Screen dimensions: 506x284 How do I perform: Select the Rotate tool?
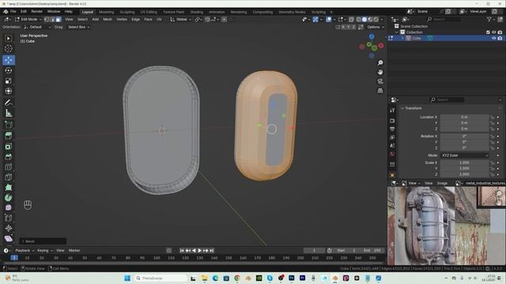[x=9, y=70]
